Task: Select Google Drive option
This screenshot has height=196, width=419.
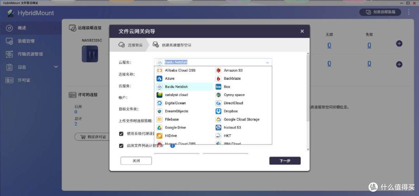Action: (184, 127)
